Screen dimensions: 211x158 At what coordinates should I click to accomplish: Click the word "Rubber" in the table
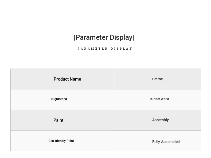(155, 99)
